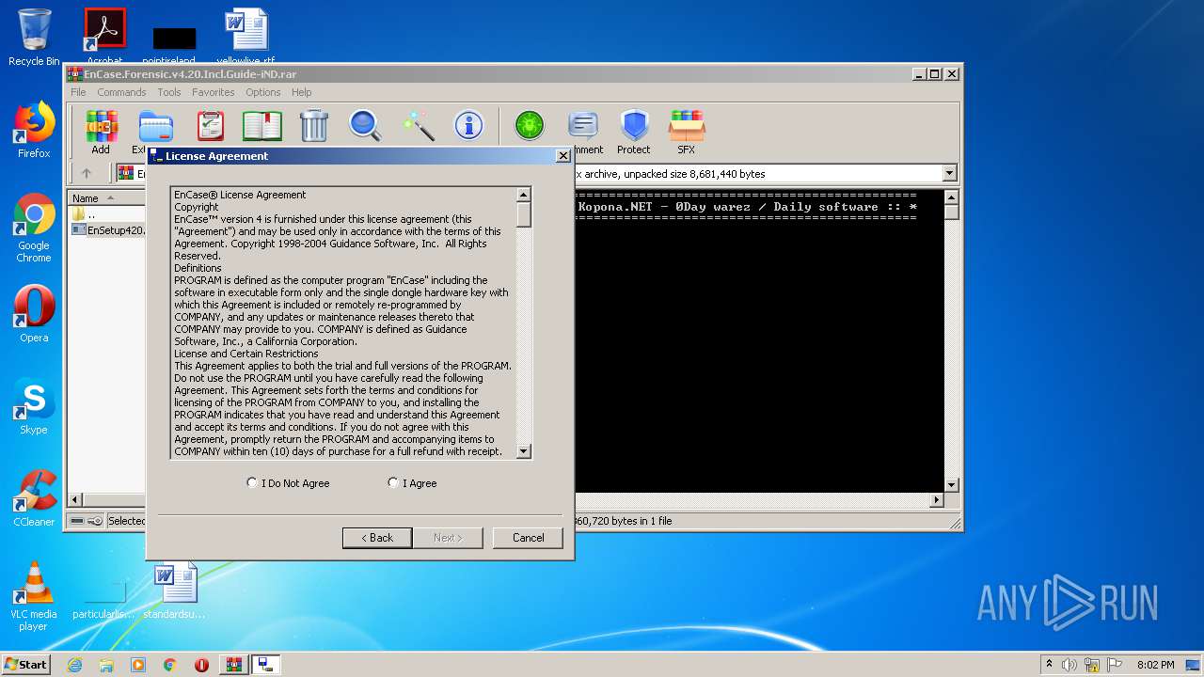The width and height of the screenshot is (1204, 677).
Task: Click the VirusScan green bug icon
Action: (529, 126)
